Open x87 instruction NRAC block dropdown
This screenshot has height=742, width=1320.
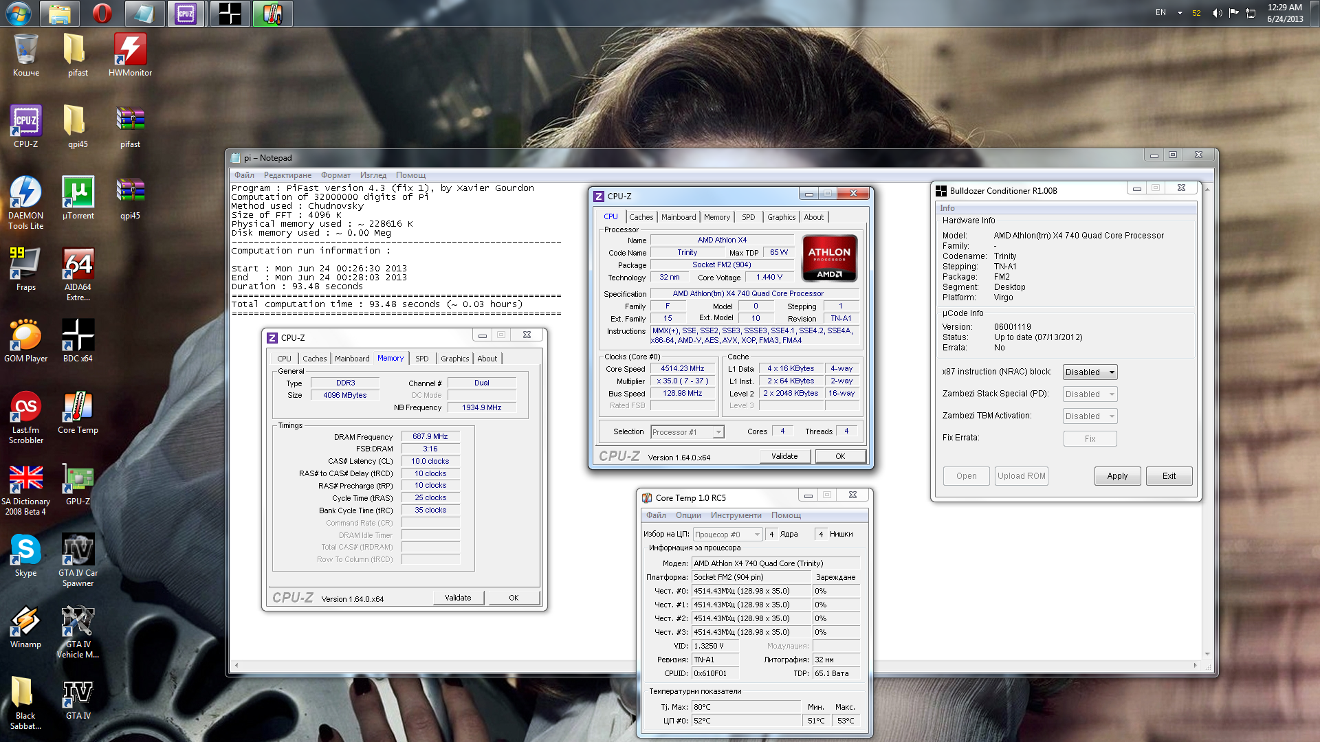1090,372
